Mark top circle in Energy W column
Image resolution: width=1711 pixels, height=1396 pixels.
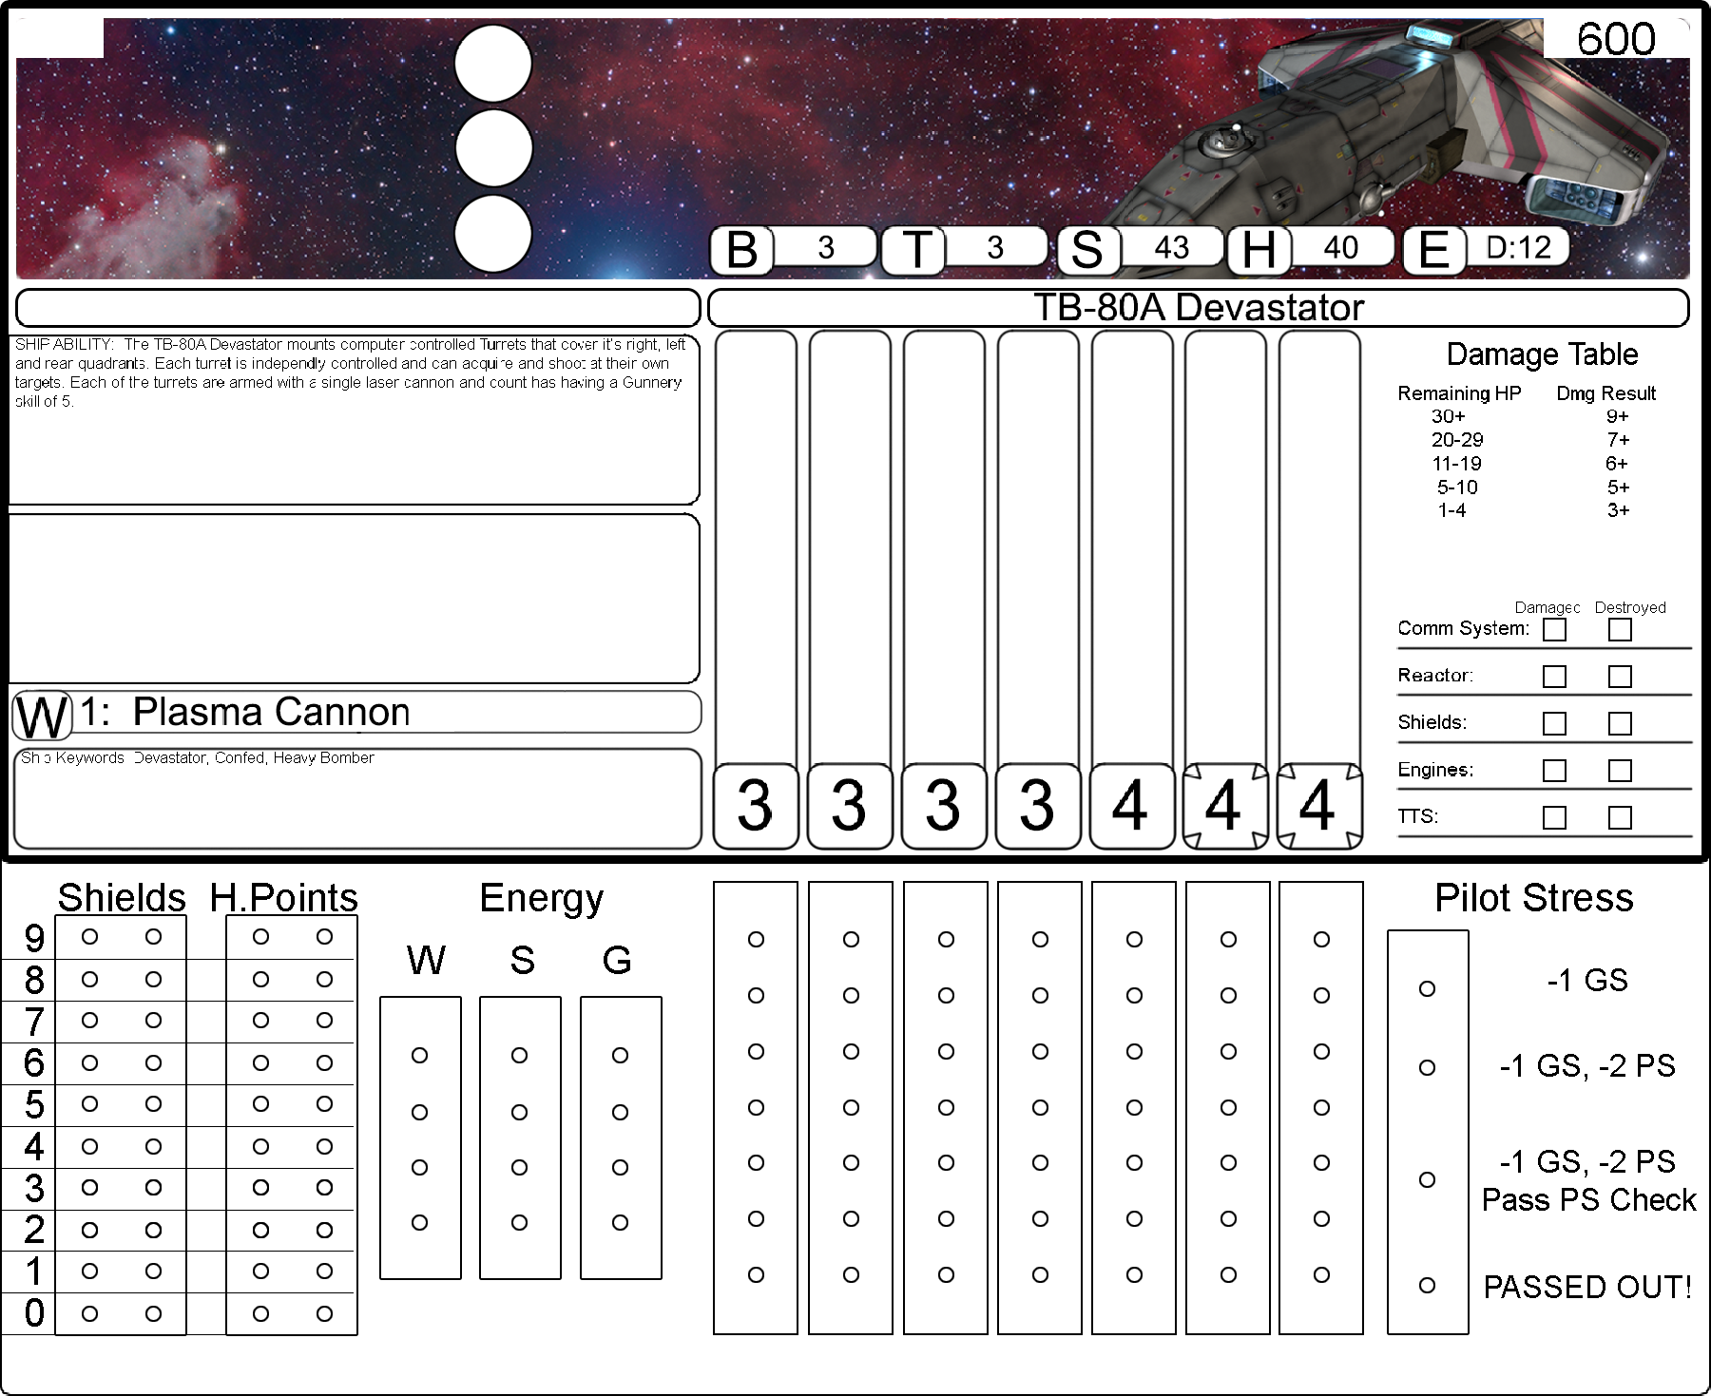(x=419, y=1055)
